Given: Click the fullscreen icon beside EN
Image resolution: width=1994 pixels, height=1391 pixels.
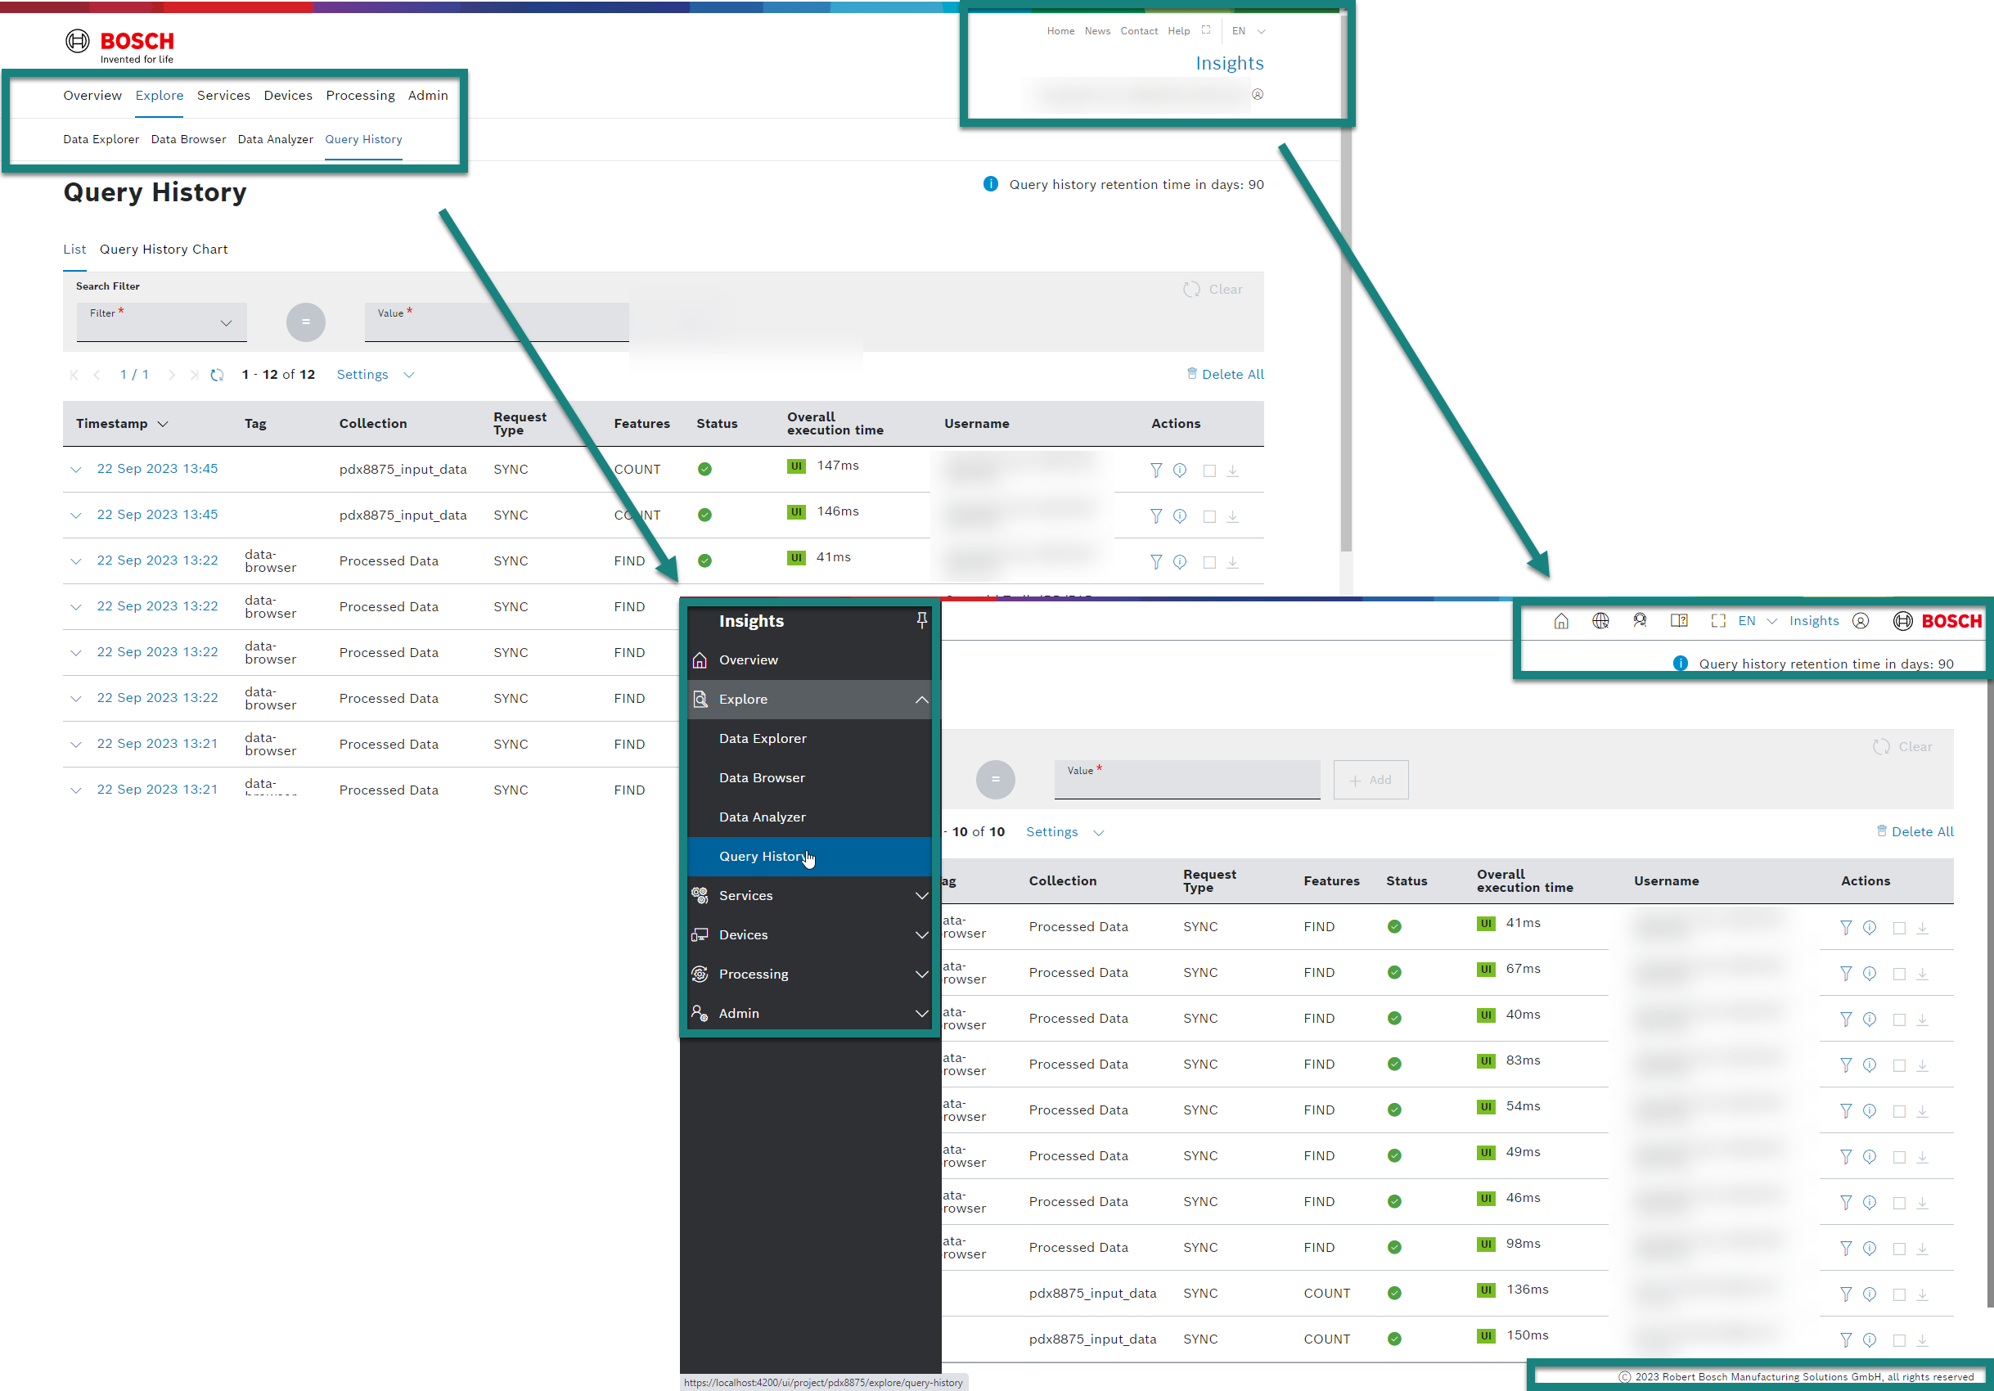Looking at the screenshot, I should coord(1717,621).
